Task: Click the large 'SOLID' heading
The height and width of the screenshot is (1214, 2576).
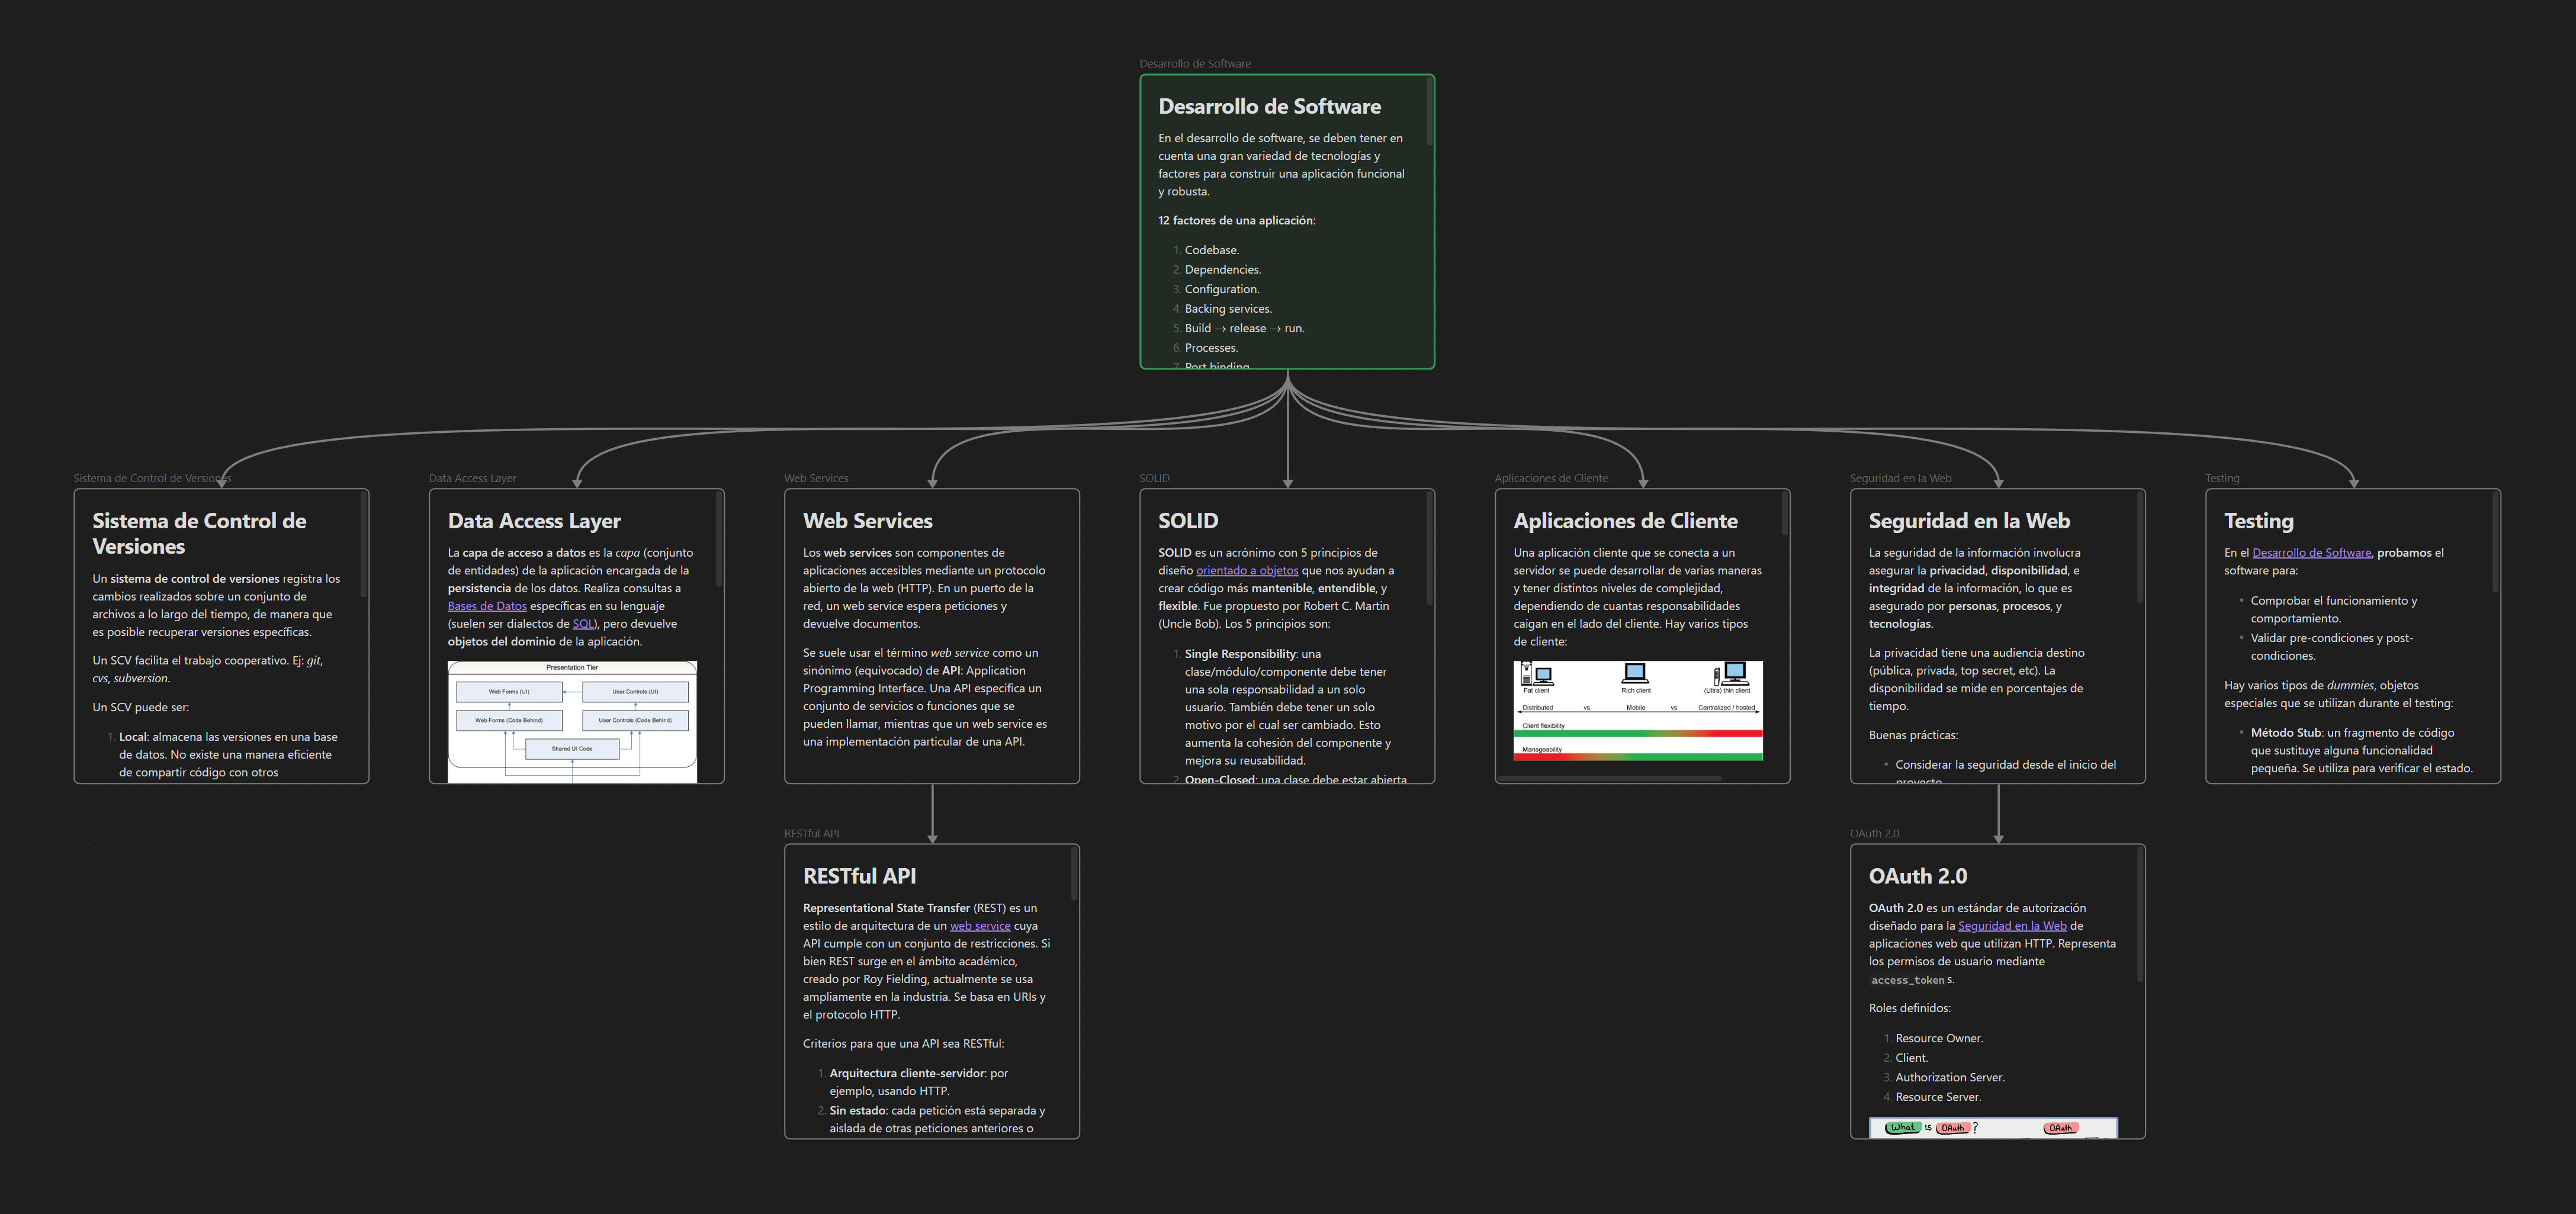Action: (1188, 521)
